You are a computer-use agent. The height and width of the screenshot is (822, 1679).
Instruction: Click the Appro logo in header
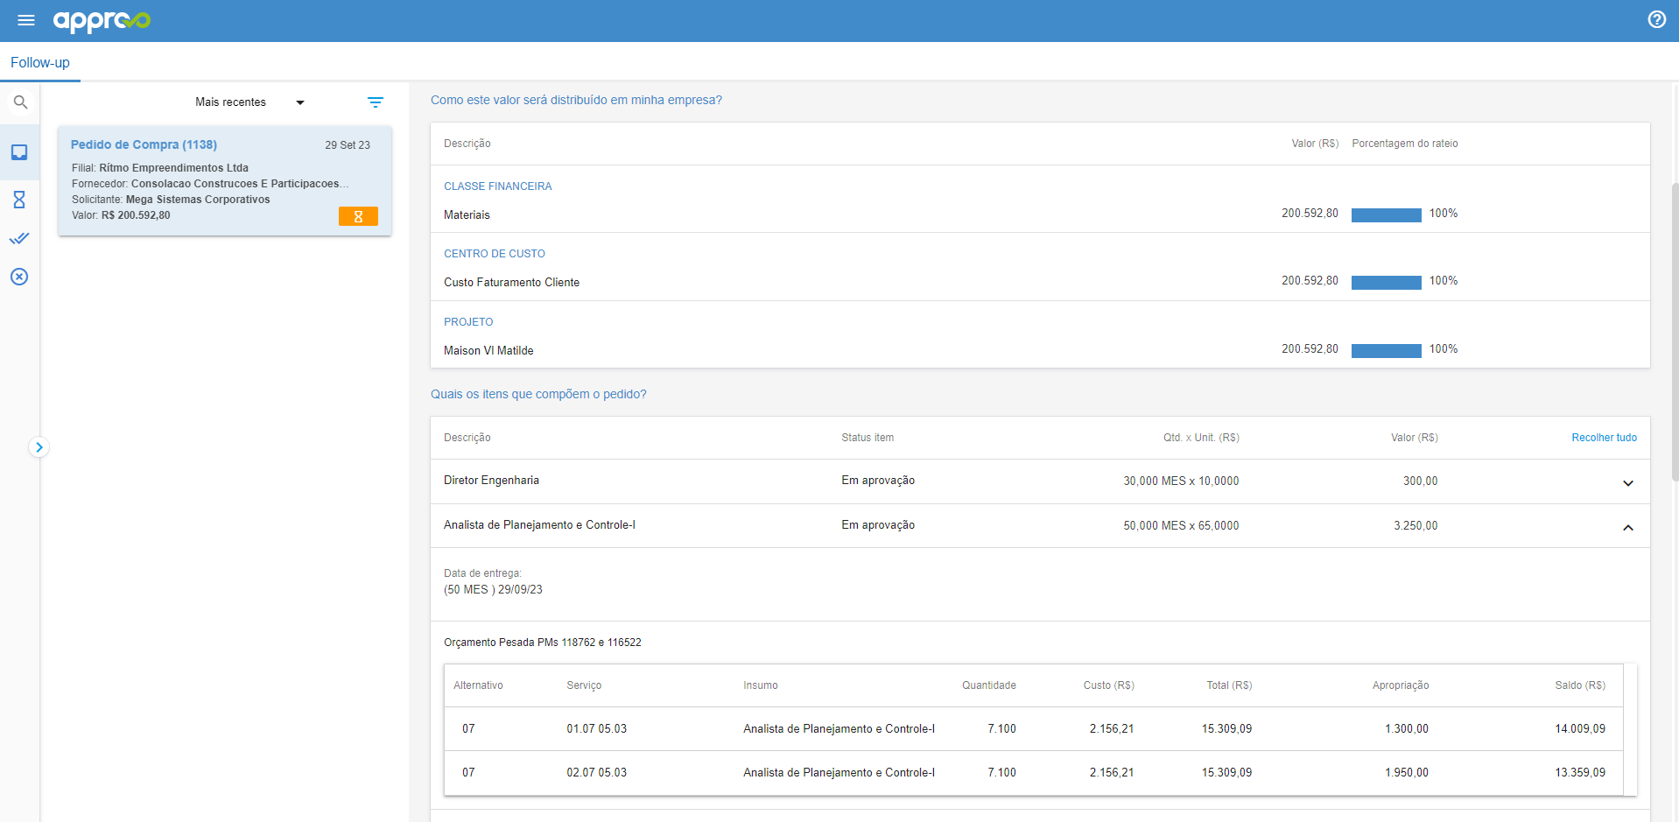102,20
